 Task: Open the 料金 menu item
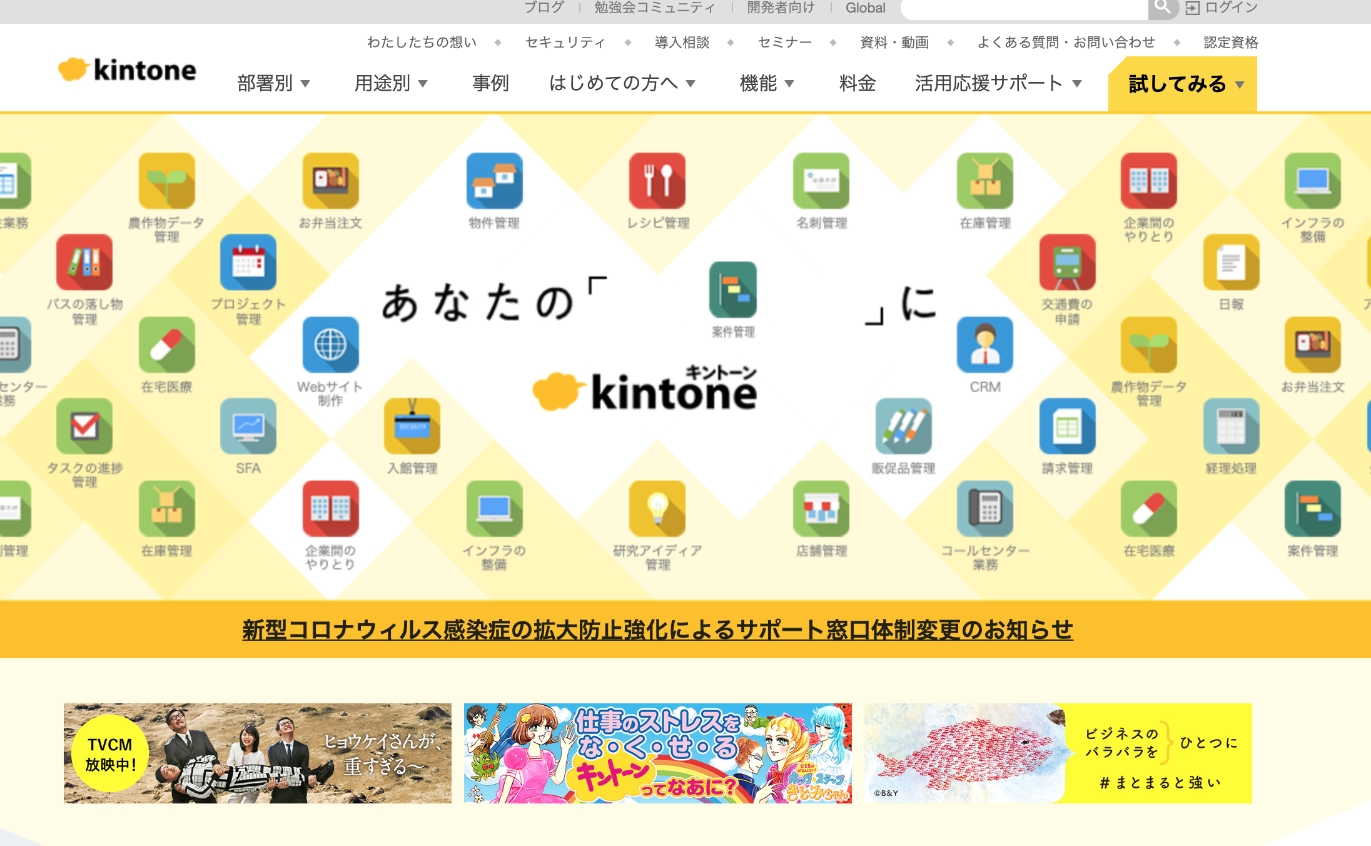point(858,83)
